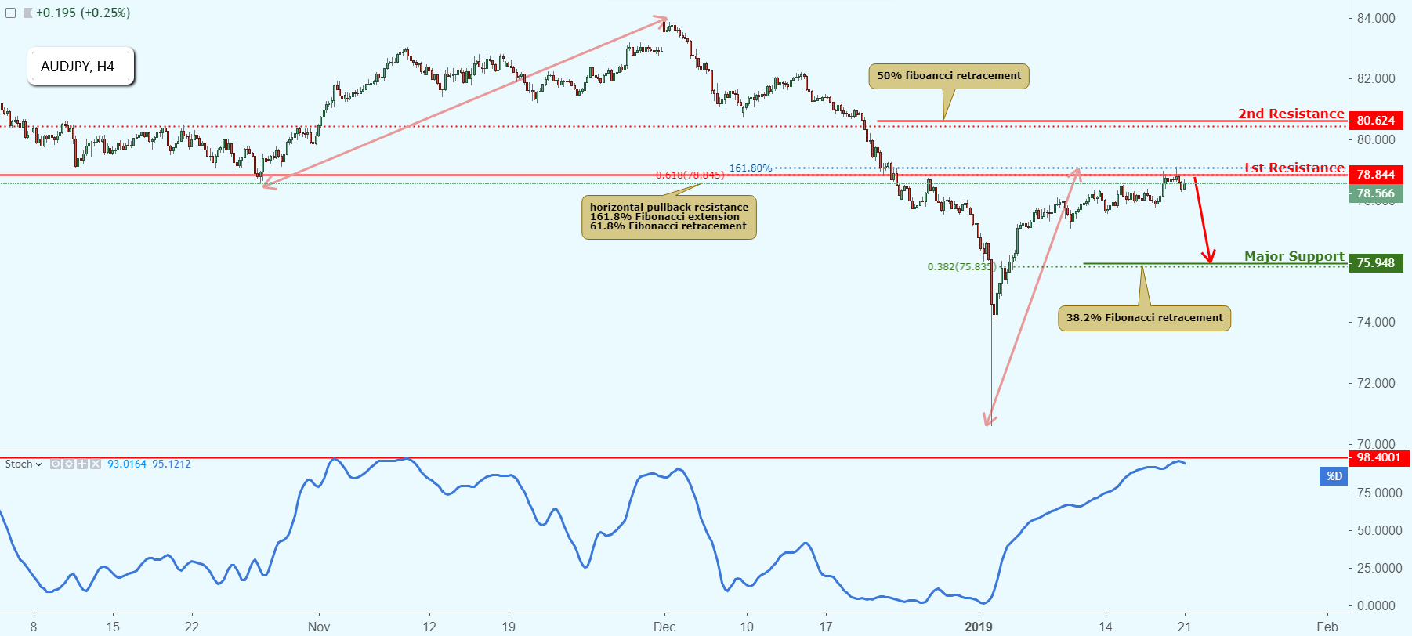Click the 72.000 price axis label
This screenshot has width=1412, height=636.
1377,383
